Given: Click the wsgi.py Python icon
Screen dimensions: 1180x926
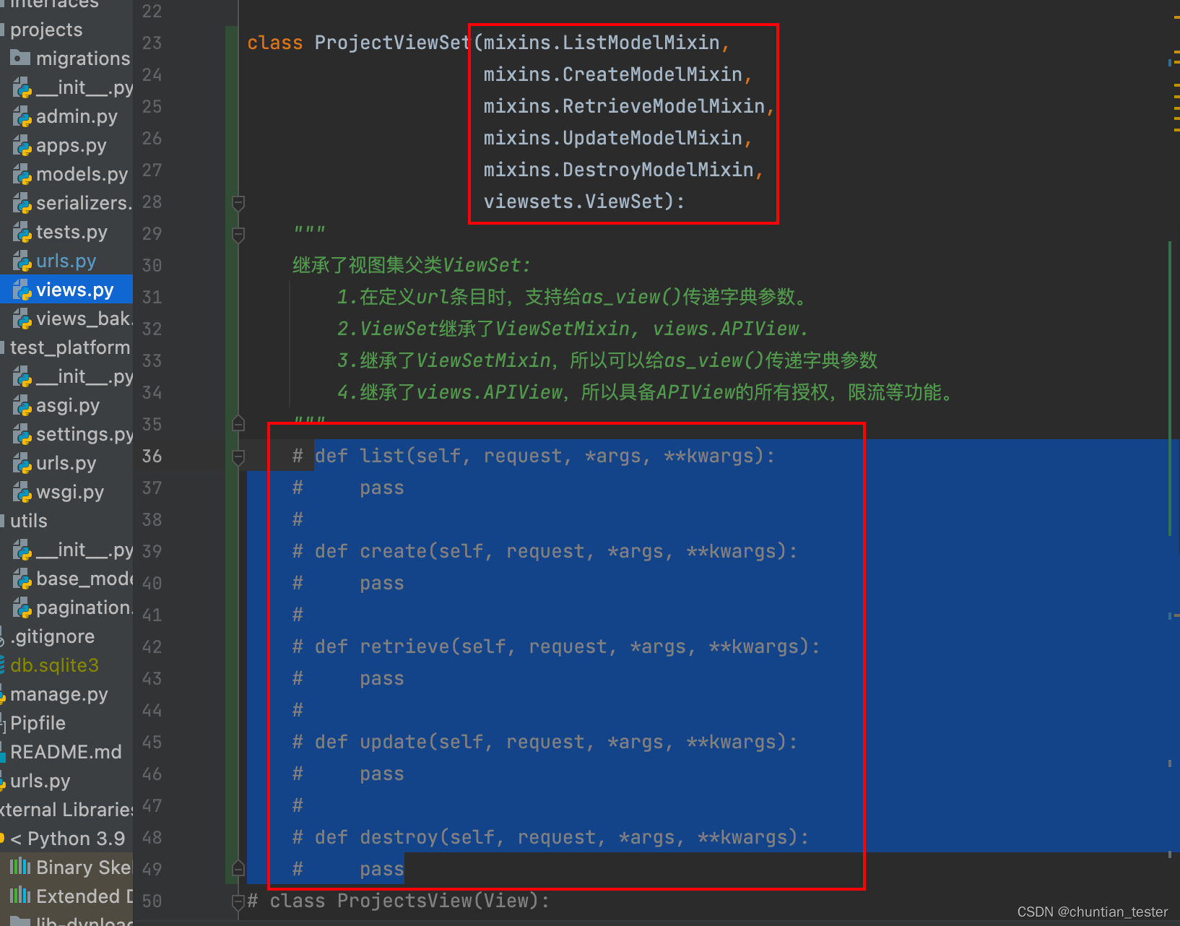Looking at the screenshot, I should coord(22,491).
